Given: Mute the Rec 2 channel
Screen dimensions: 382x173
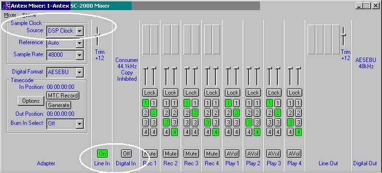Looking at the screenshot, I should coord(171,153).
